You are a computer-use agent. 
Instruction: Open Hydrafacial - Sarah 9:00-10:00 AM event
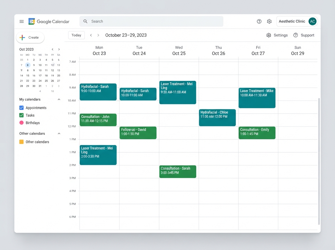click(98, 92)
